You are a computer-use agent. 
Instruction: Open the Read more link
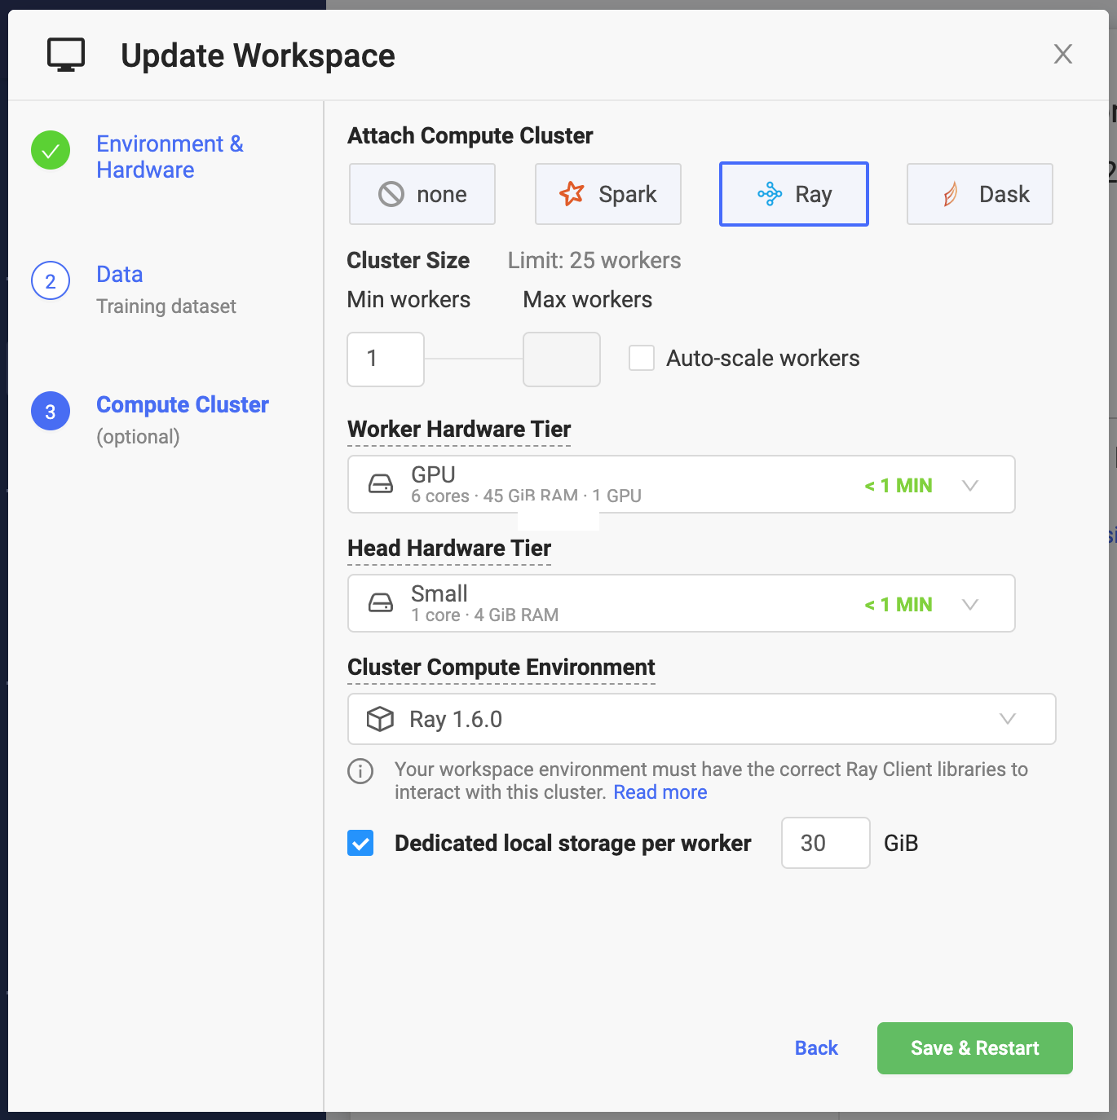coord(660,792)
